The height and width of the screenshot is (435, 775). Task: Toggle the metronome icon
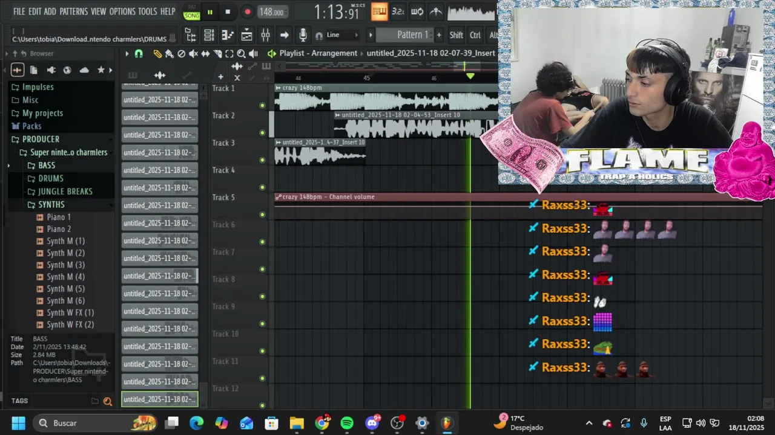click(x=436, y=11)
